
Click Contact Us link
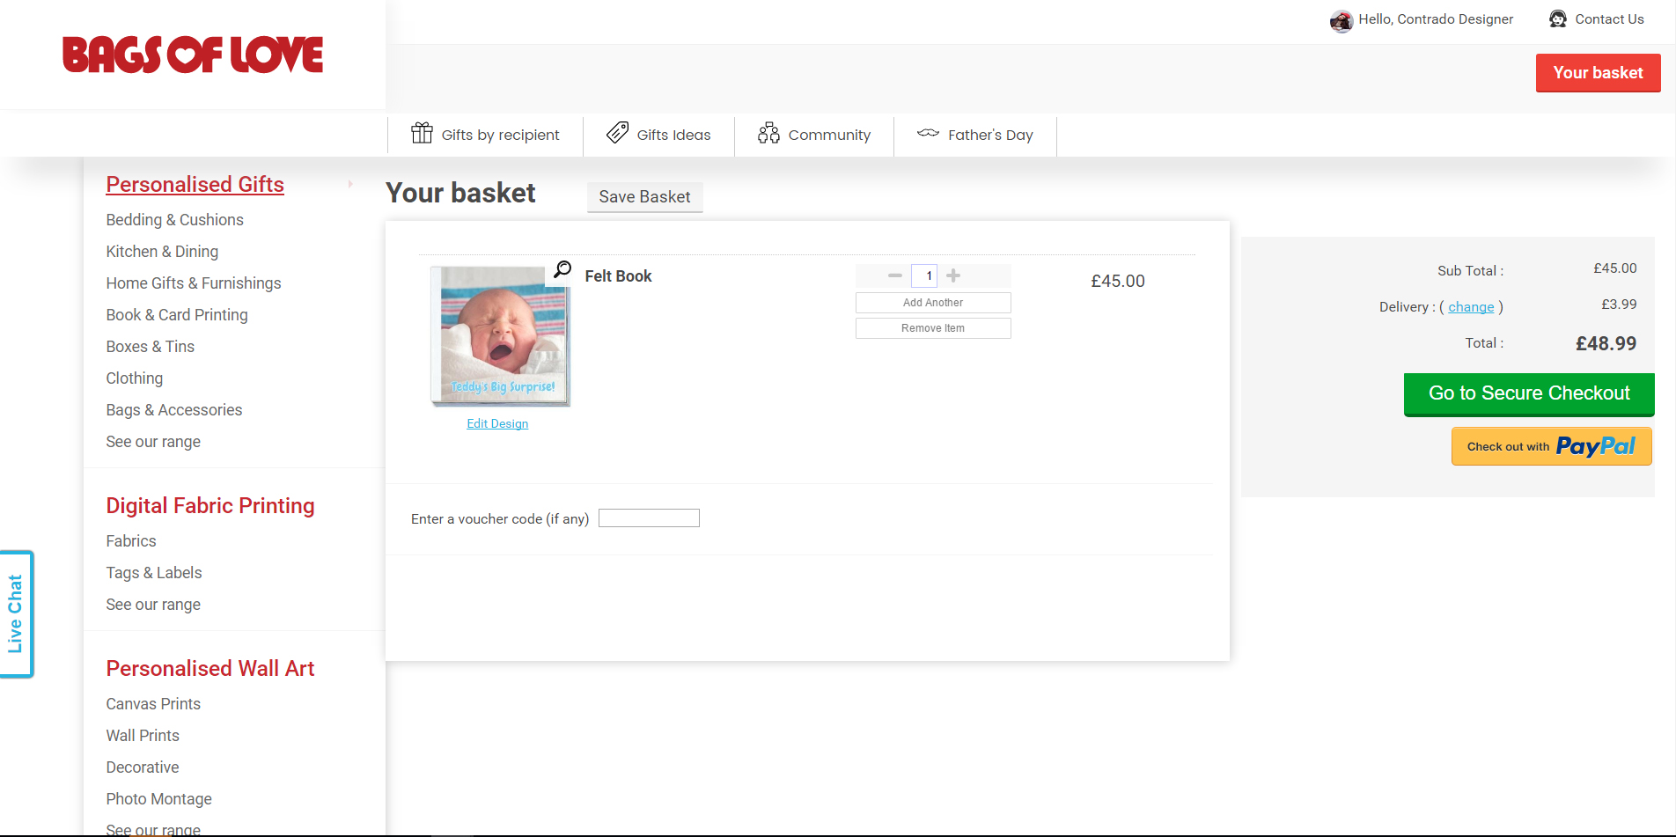[x=1609, y=19]
